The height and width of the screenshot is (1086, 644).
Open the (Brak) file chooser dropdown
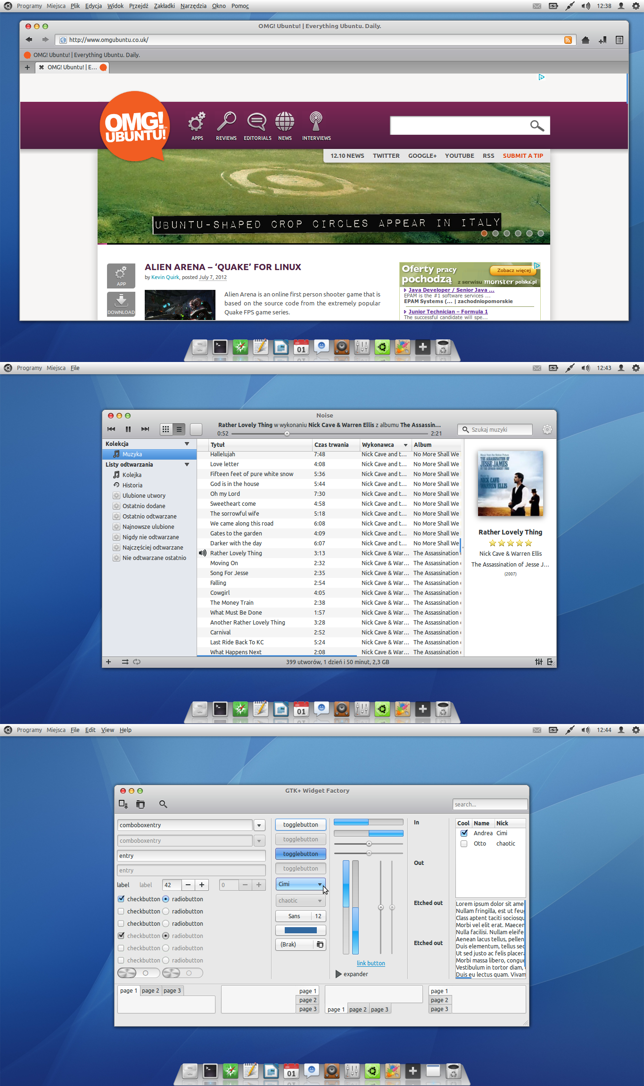[301, 944]
